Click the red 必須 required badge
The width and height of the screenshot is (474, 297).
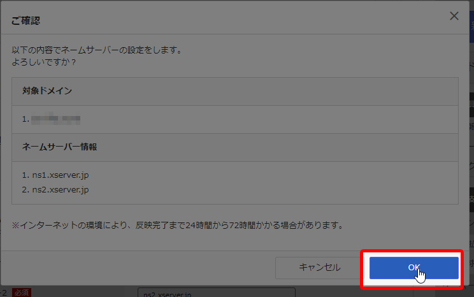click(x=22, y=293)
